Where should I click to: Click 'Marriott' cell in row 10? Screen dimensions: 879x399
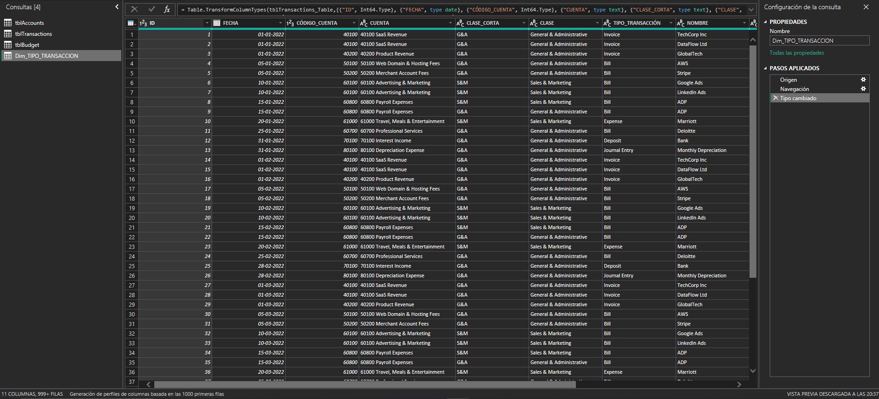pos(712,121)
